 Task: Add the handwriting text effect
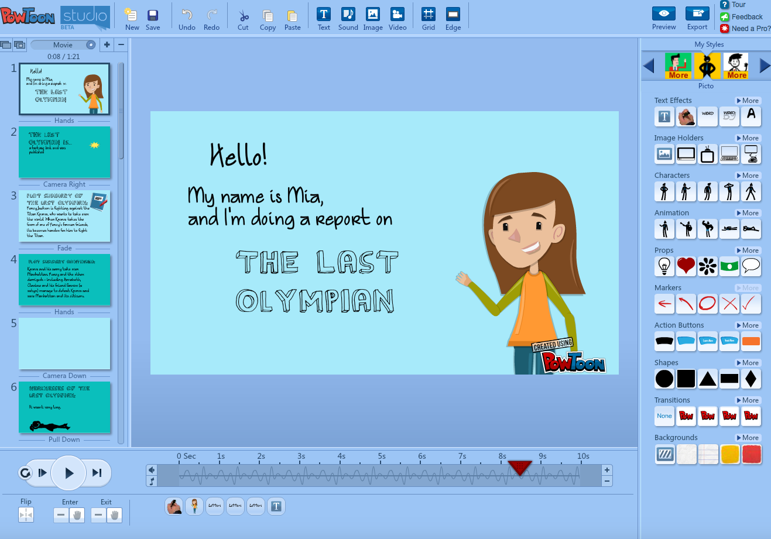pyautogui.click(x=686, y=117)
